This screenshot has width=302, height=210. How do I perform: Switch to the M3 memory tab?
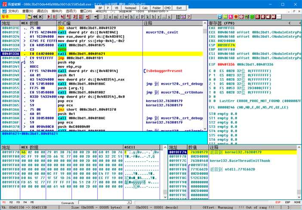pyautogui.click(x=18, y=202)
